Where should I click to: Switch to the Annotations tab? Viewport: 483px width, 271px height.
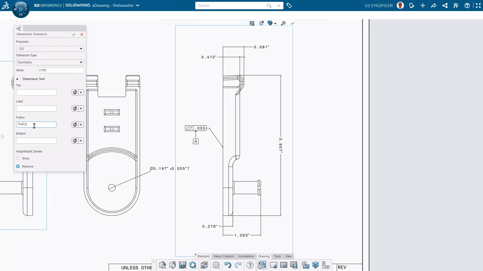pyautogui.click(x=246, y=256)
